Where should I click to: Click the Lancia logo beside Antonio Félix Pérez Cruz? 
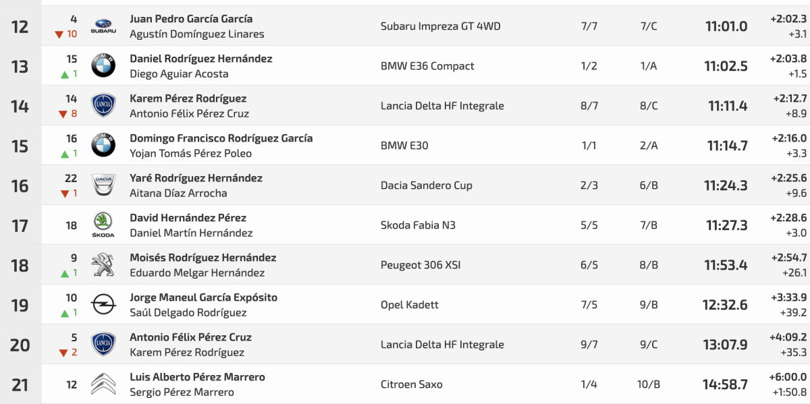pos(103,345)
